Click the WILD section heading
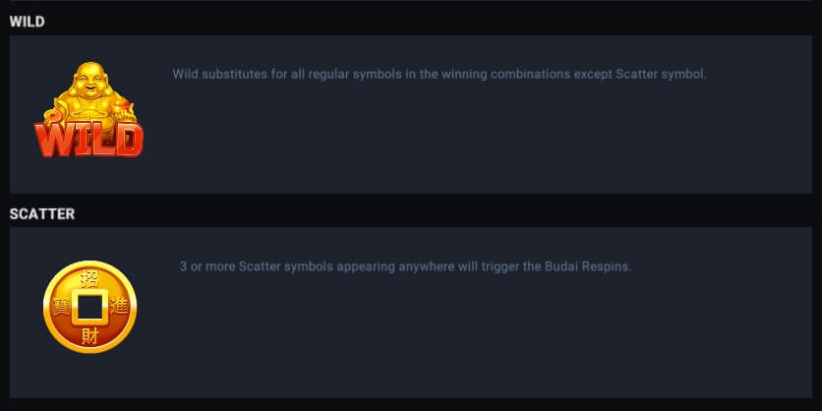The width and height of the screenshot is (822, 411). pyautogui.click(x=28, y=22)
